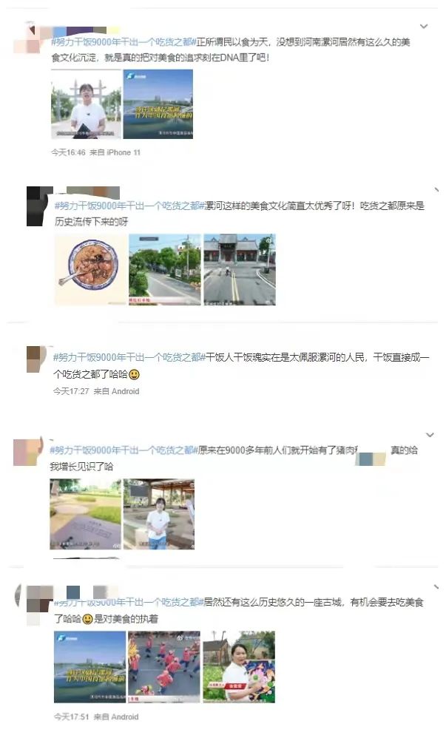Image resolution: width=446 pixels, height=738 pixels.
Task: Open the red-dressed dancers thumbnail
Action: pyautogui.click(x=164, y=667)
